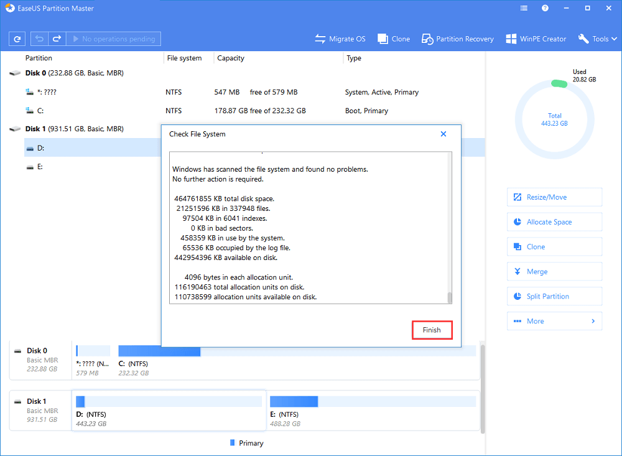Image resolution: width=622 pixels, height=456 pixels.
Task: Open WinPE Creator
Action: click(x=536, y=39)
